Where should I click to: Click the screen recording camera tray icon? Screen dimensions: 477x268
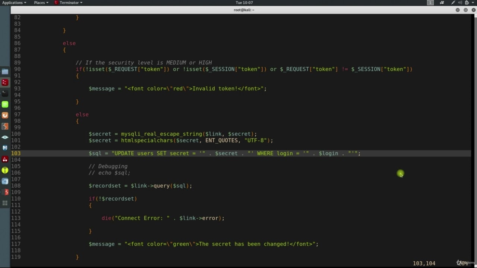click(x=442, y=3)
